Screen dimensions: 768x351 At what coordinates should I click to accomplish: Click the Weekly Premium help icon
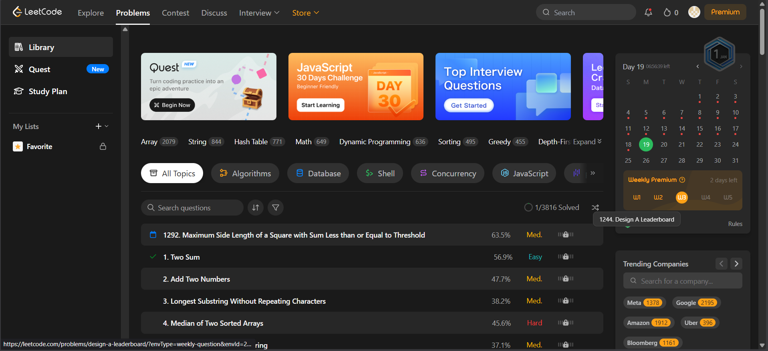(x=682, y=180)
